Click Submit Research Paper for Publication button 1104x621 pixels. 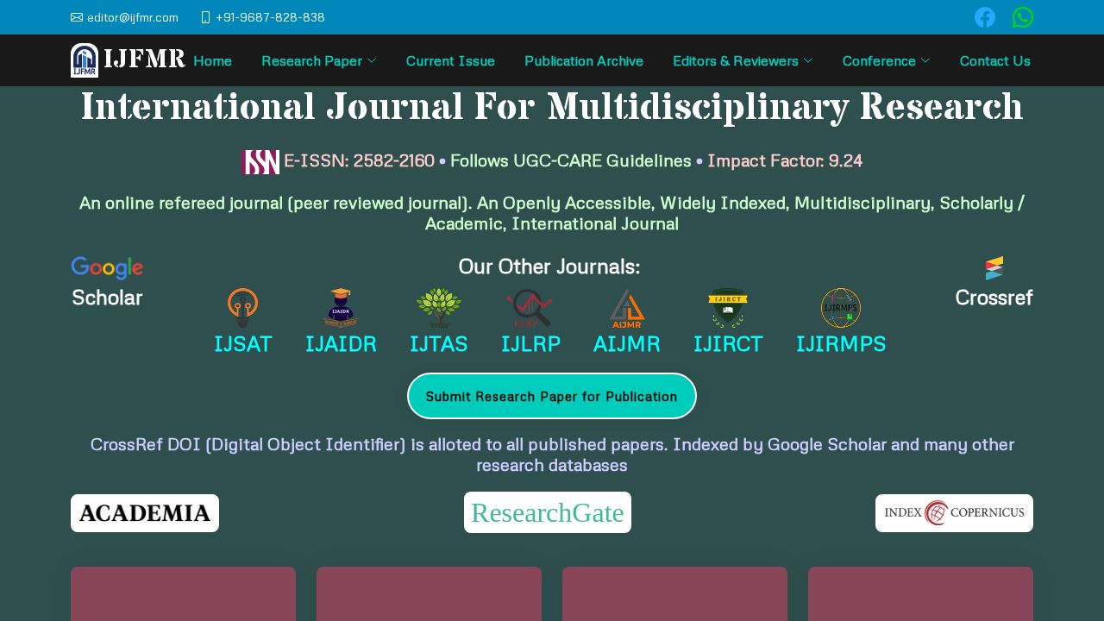[552, 396]
